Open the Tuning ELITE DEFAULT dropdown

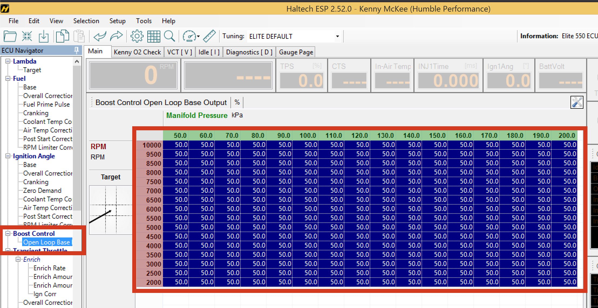pyautogui.click(x=337, y=36)
